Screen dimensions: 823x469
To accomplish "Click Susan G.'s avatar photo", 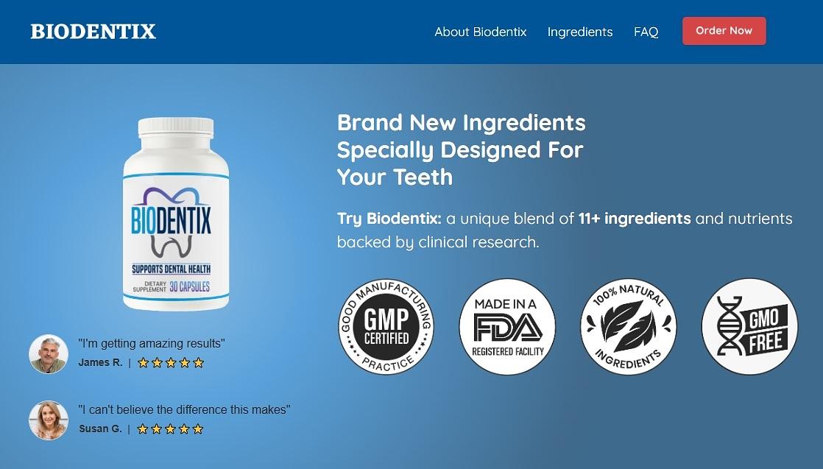I will [49, 420].
